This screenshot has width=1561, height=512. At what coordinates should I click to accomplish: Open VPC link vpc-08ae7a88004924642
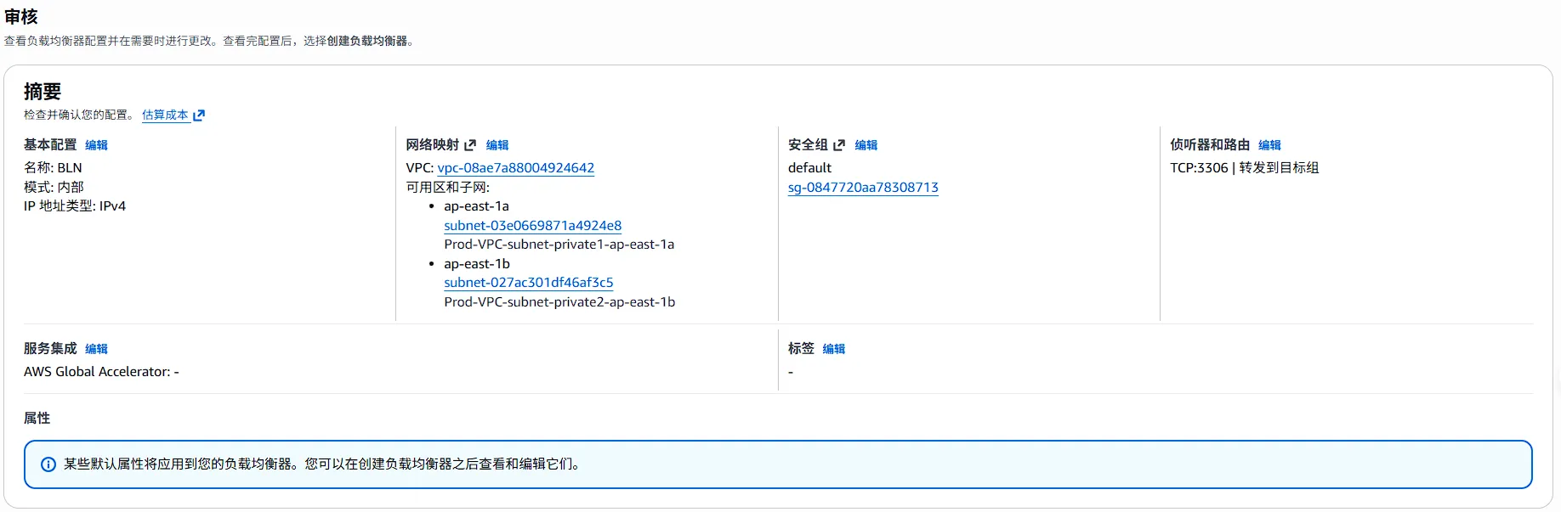(516, 168)
